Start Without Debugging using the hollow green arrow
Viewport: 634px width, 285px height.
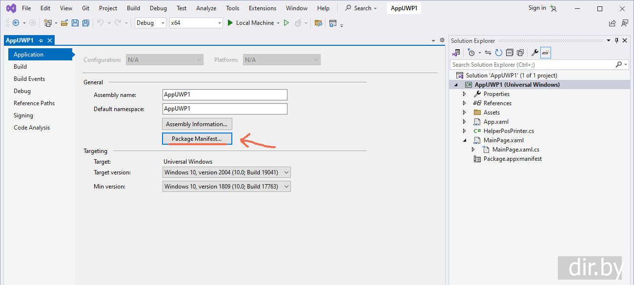(286, 23)
